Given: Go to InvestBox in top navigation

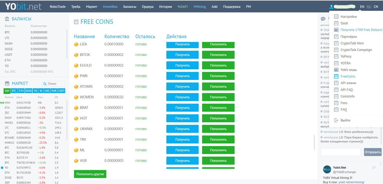Looking at the screenshot, I should [110, 6].
